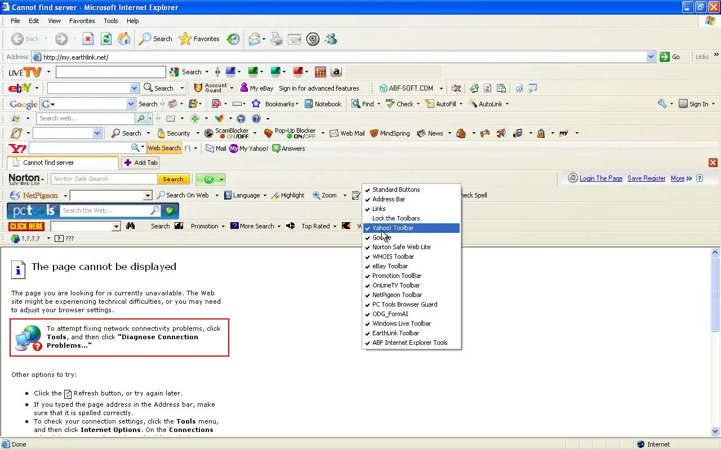
Task: Expand the Links toolbar chevron
Action: [x=716, y=55]
